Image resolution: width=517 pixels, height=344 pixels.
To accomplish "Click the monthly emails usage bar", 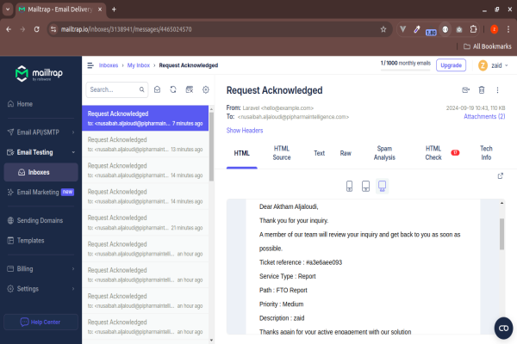I will tap(406, 70).
